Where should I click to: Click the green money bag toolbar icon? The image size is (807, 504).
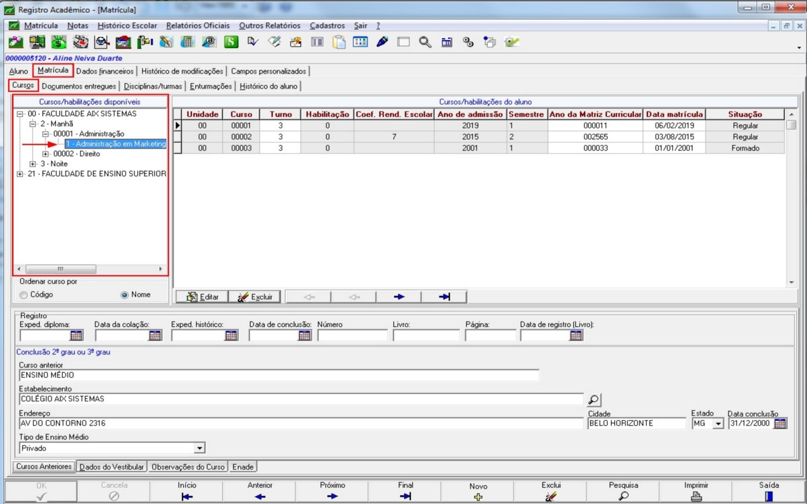point(59,42)
